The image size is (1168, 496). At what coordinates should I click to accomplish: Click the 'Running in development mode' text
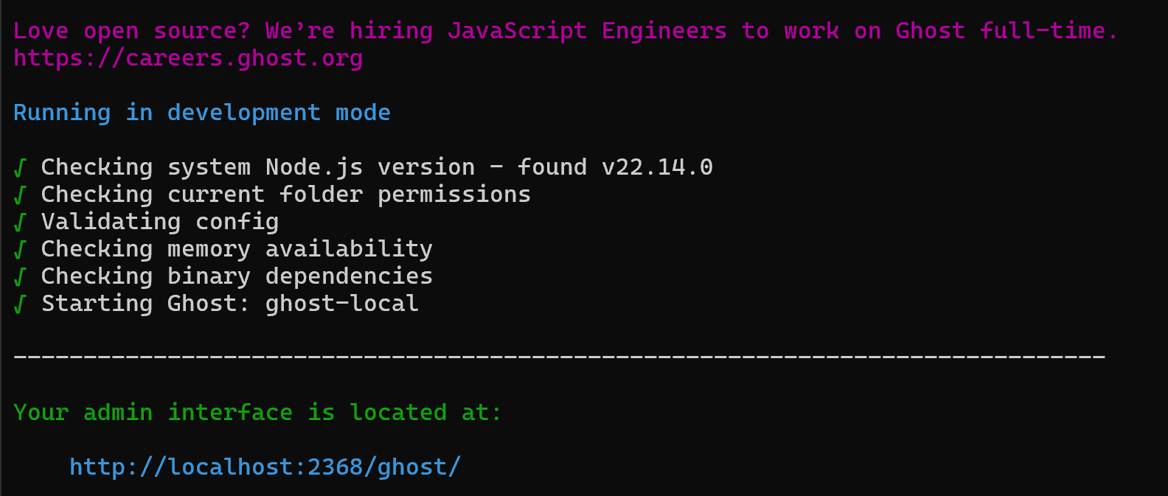(x=202, y=113)
